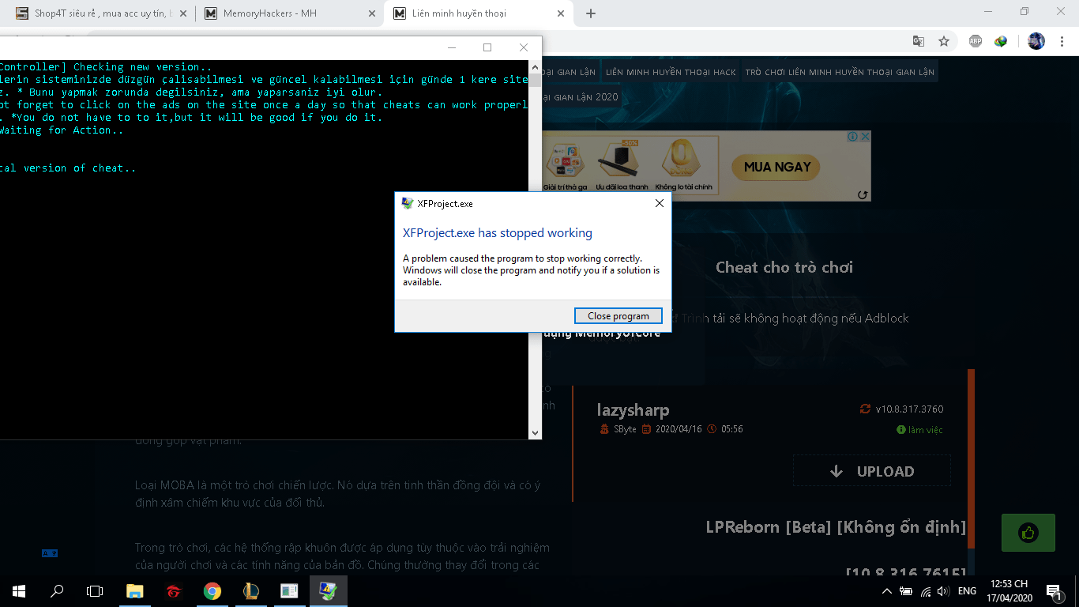Maximize the console window

pyautogui.click(x=487, y=47)
